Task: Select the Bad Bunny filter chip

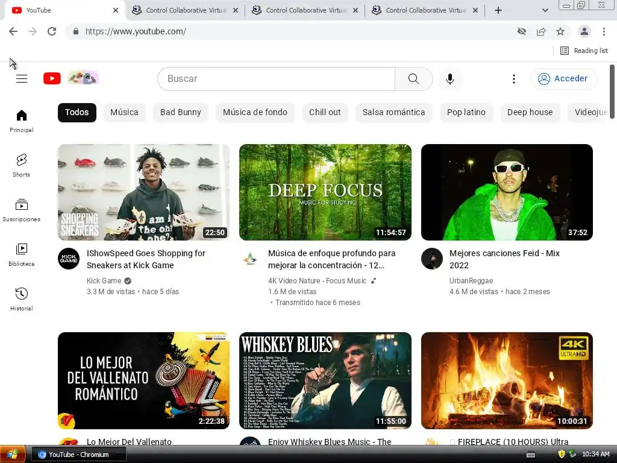Action: pyautogui.click(x=181, y=113)
